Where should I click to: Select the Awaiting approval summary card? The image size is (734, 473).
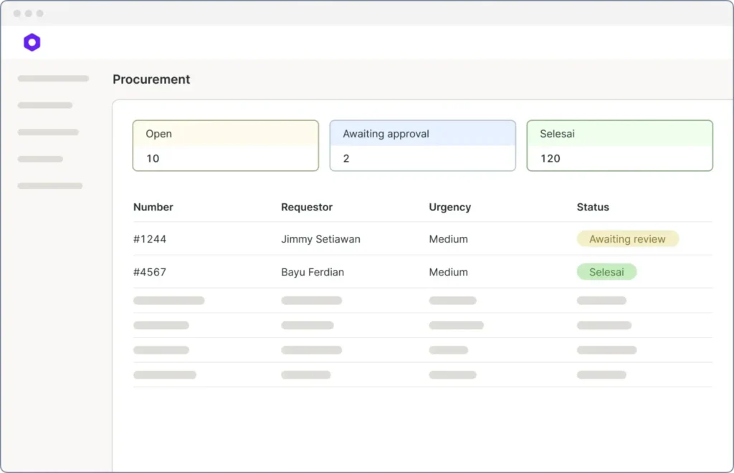coord(422,145)
